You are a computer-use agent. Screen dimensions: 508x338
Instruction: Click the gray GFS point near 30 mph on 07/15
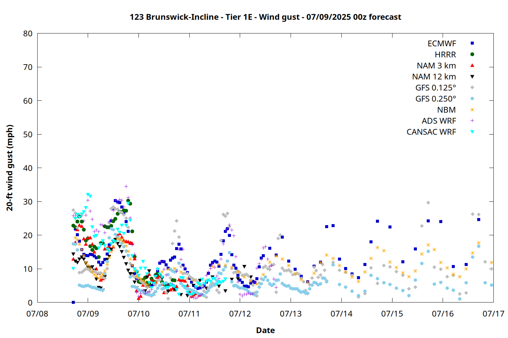pos(428,202)
